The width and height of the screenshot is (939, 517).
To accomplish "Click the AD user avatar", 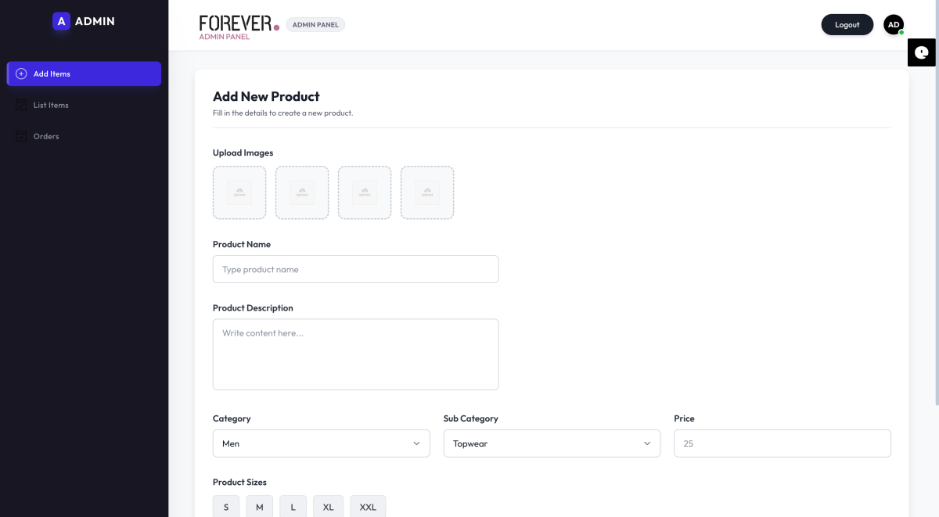I will [x=893, y=25].
